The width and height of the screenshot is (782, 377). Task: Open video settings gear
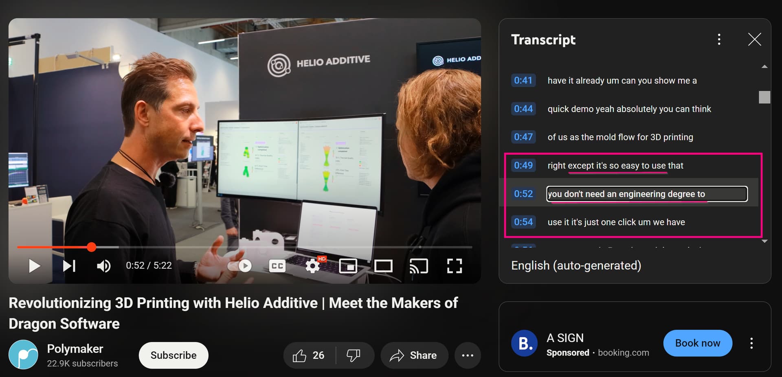click(x=313, y=266)
